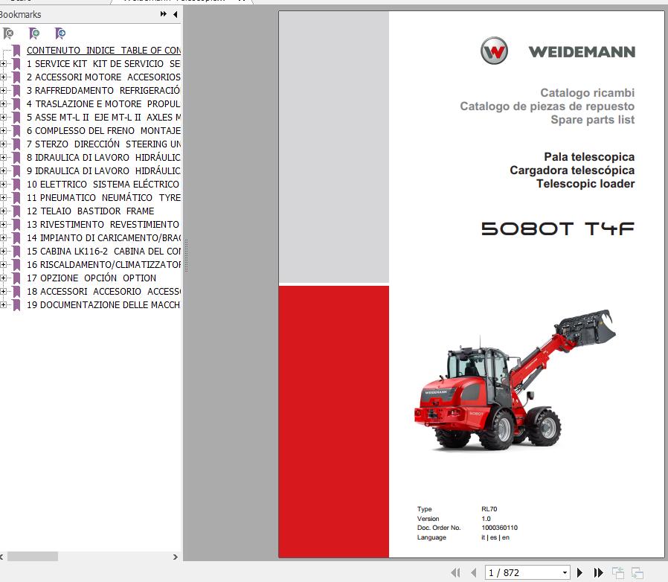Expand the 3 RAFFREDDAMENTO bookmark

(x=4, y=90)
